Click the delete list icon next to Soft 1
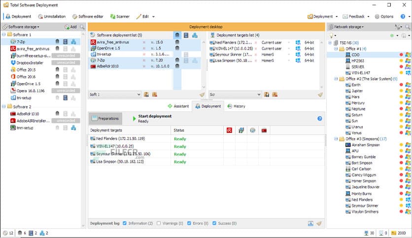Image resolution: width=412 pixels, height=238 pixels. (155, 94)
